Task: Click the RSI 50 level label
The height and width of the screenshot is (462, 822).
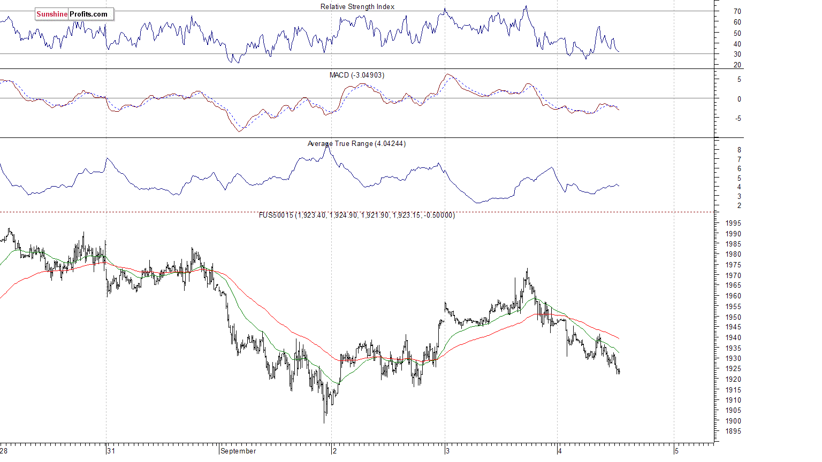Action: 737,33
